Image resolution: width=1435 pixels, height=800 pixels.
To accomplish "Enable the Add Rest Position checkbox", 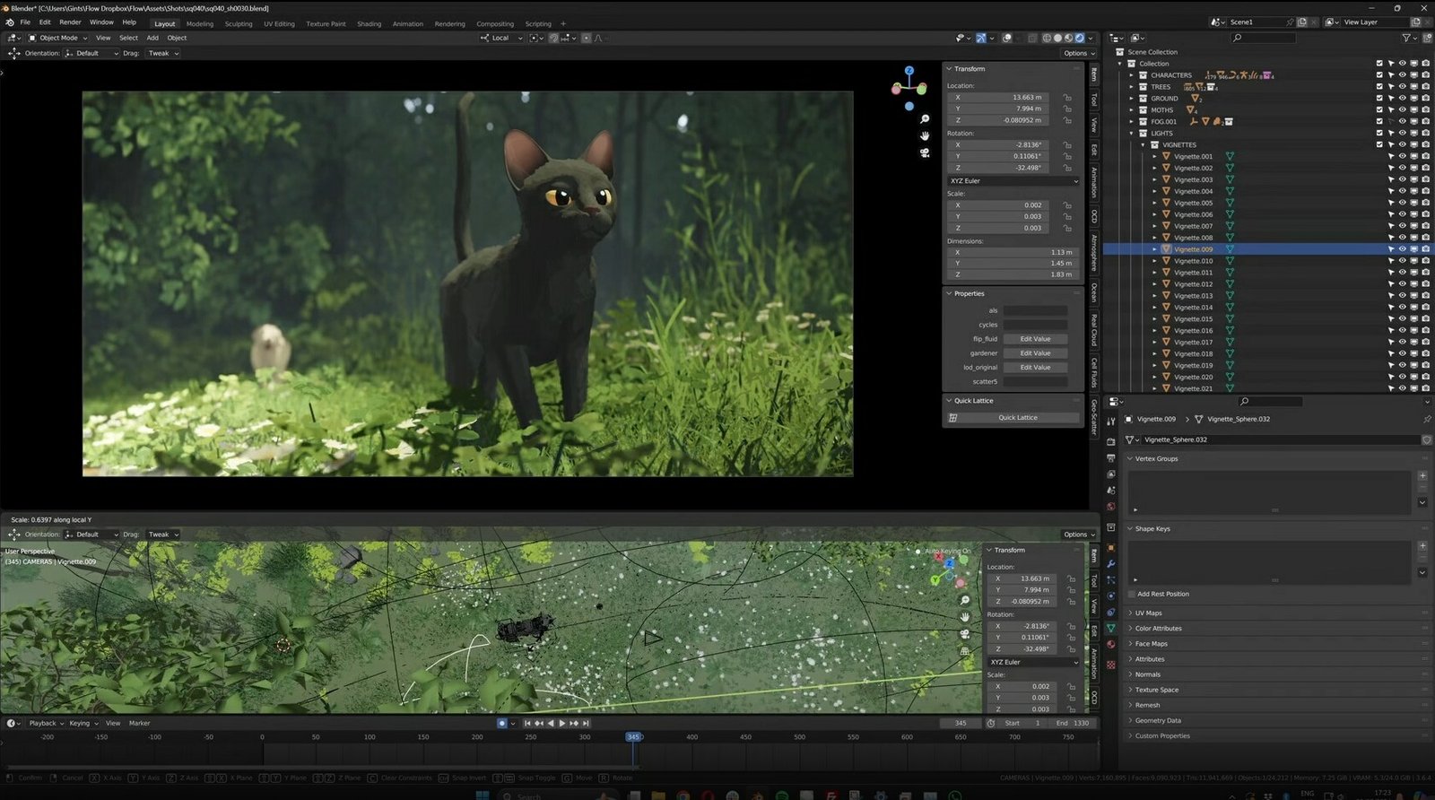I will click(1131, 594).
